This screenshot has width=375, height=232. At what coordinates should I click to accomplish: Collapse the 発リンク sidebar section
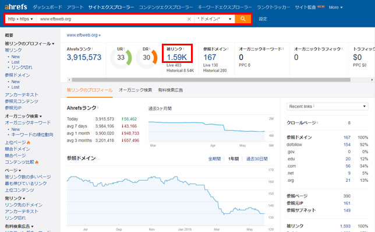pyautogui.click(x=15, y=198)
